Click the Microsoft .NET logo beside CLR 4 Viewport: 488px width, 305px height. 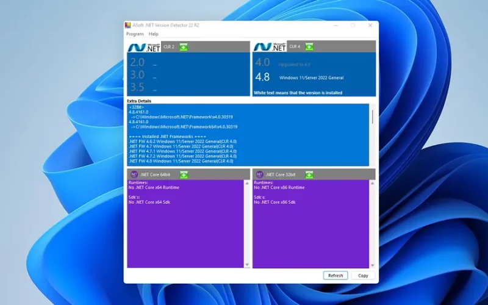(270, 47)
